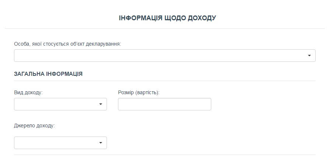This screenshot has width=330, height=159.
Task: Click the Джерело доходу label
Action: pyautogui.click(x=34, y=126)
